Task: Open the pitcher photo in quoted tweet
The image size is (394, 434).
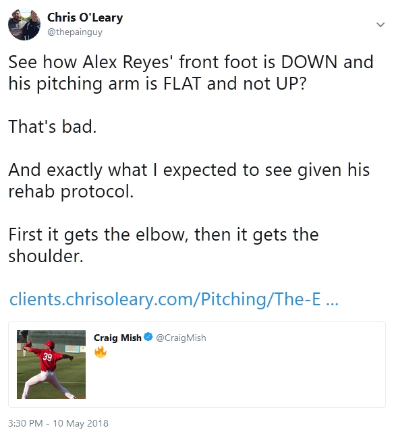Action: coord(51,364)
